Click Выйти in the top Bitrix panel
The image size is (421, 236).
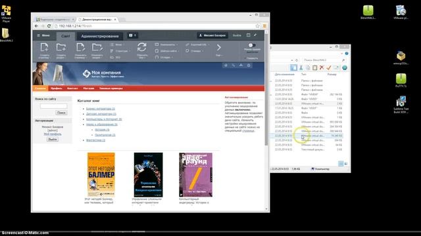pyautogui.click(x=237, y=35)
